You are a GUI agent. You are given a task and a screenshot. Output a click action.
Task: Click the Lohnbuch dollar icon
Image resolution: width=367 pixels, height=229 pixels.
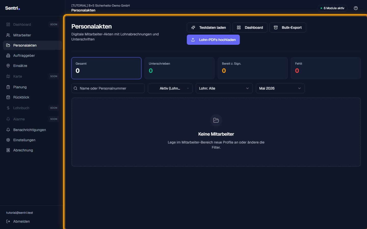[x=8, y=108]
